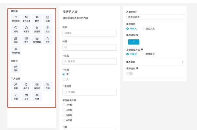Screen dimensions: 197x130
Task: Choose the 4年级 grade option
Action: (64, 110)
